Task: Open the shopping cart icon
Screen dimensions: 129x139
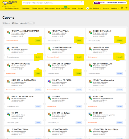Action: [126, 8]
